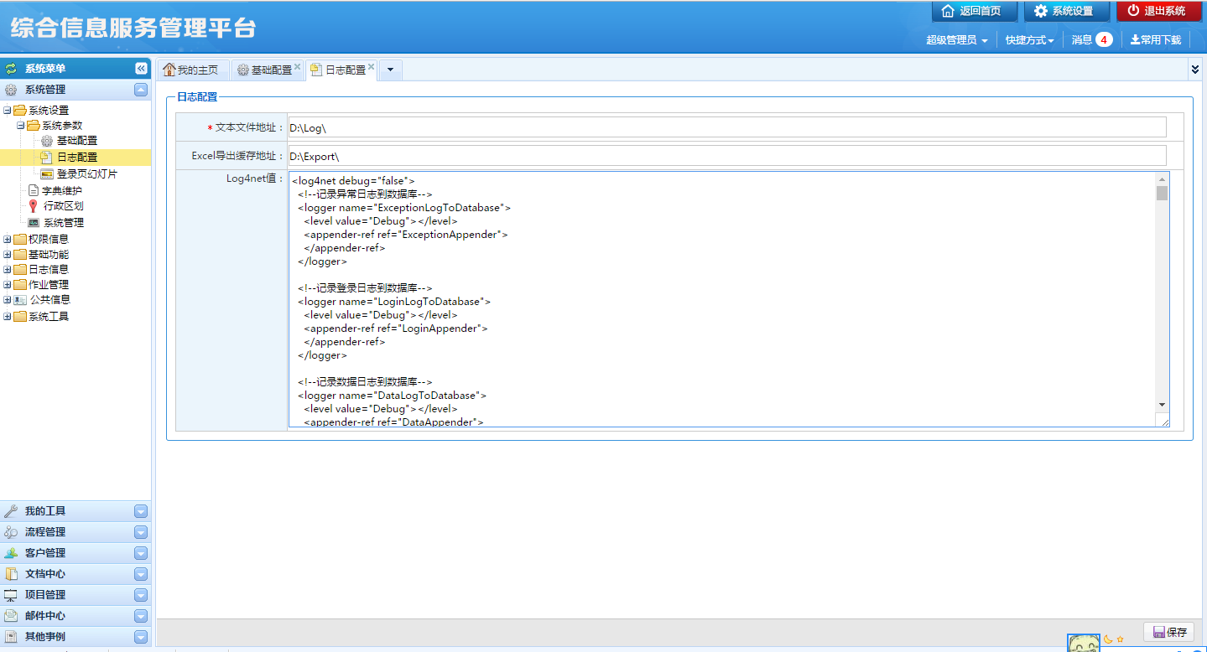This screenshot has height=652, width=1207.
Task: Close the 日志配置 tab
Action: click(x=371, y=66)
